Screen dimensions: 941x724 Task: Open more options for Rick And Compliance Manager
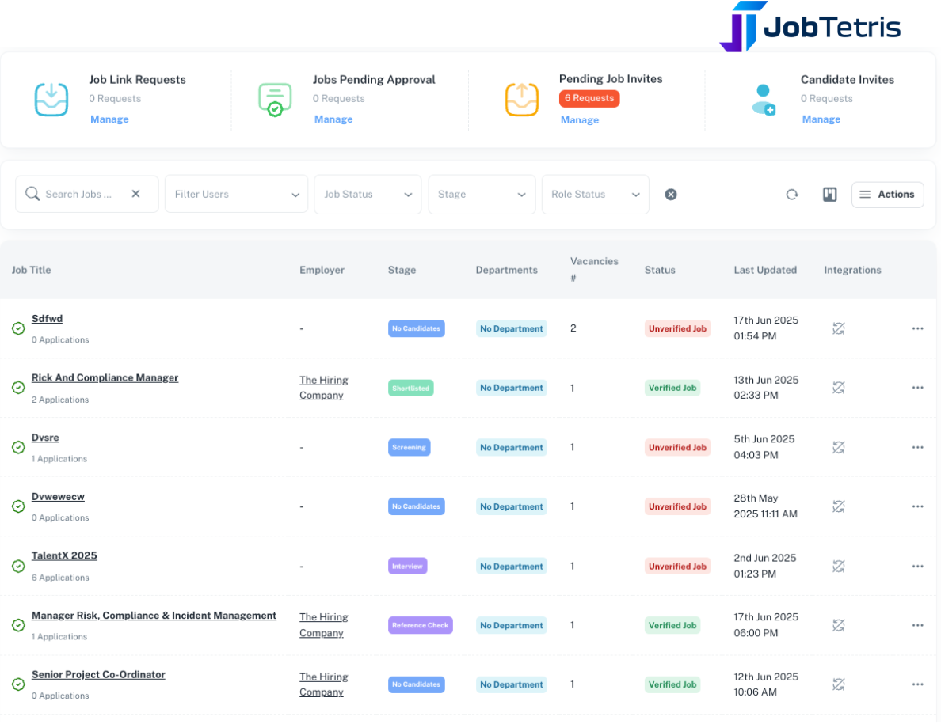(x=917, y=388)
